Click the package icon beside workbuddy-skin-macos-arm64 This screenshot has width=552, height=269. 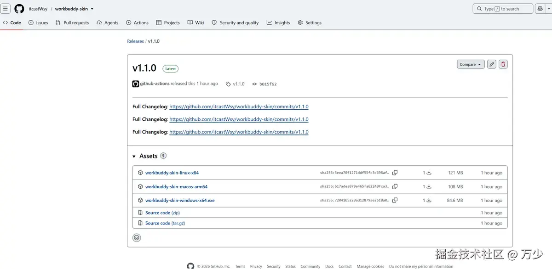(141, 186)
